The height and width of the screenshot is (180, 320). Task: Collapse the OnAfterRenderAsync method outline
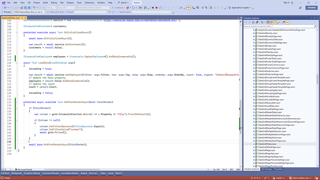tap(17, 102)
